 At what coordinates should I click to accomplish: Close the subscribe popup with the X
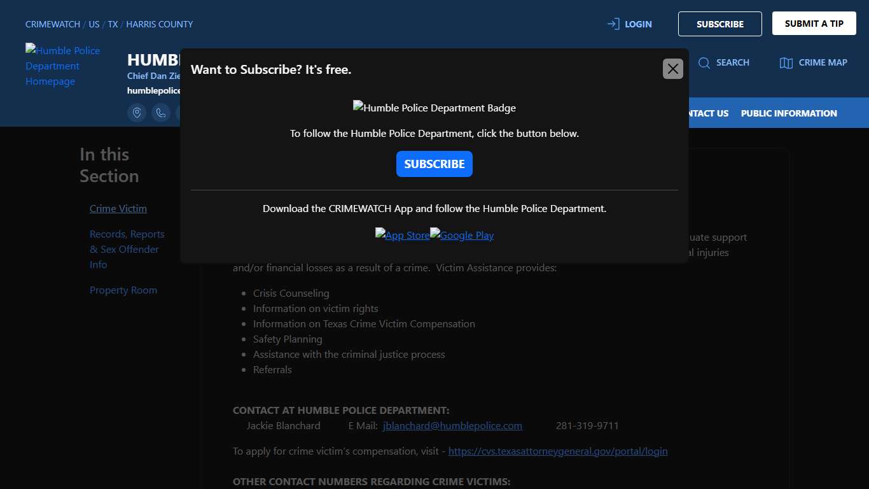pos(672,69)
